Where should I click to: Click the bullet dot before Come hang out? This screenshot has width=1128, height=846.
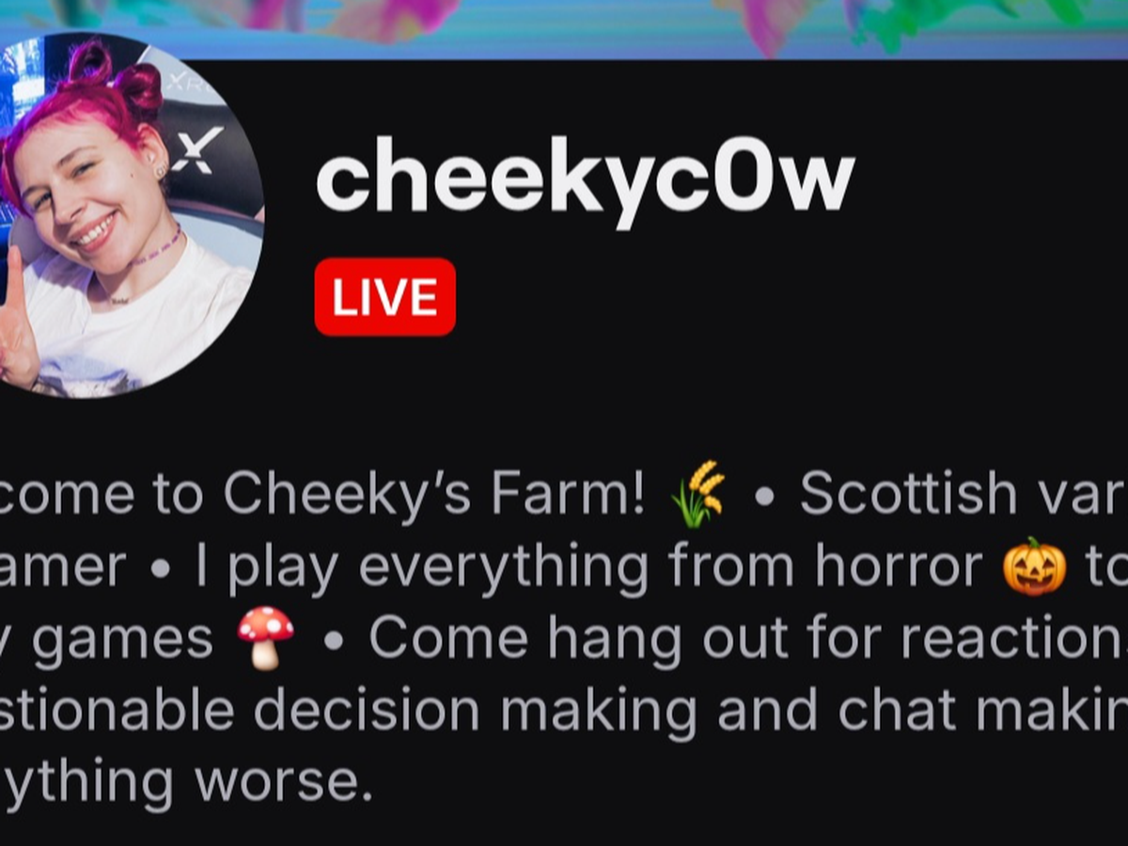[332, 641]
